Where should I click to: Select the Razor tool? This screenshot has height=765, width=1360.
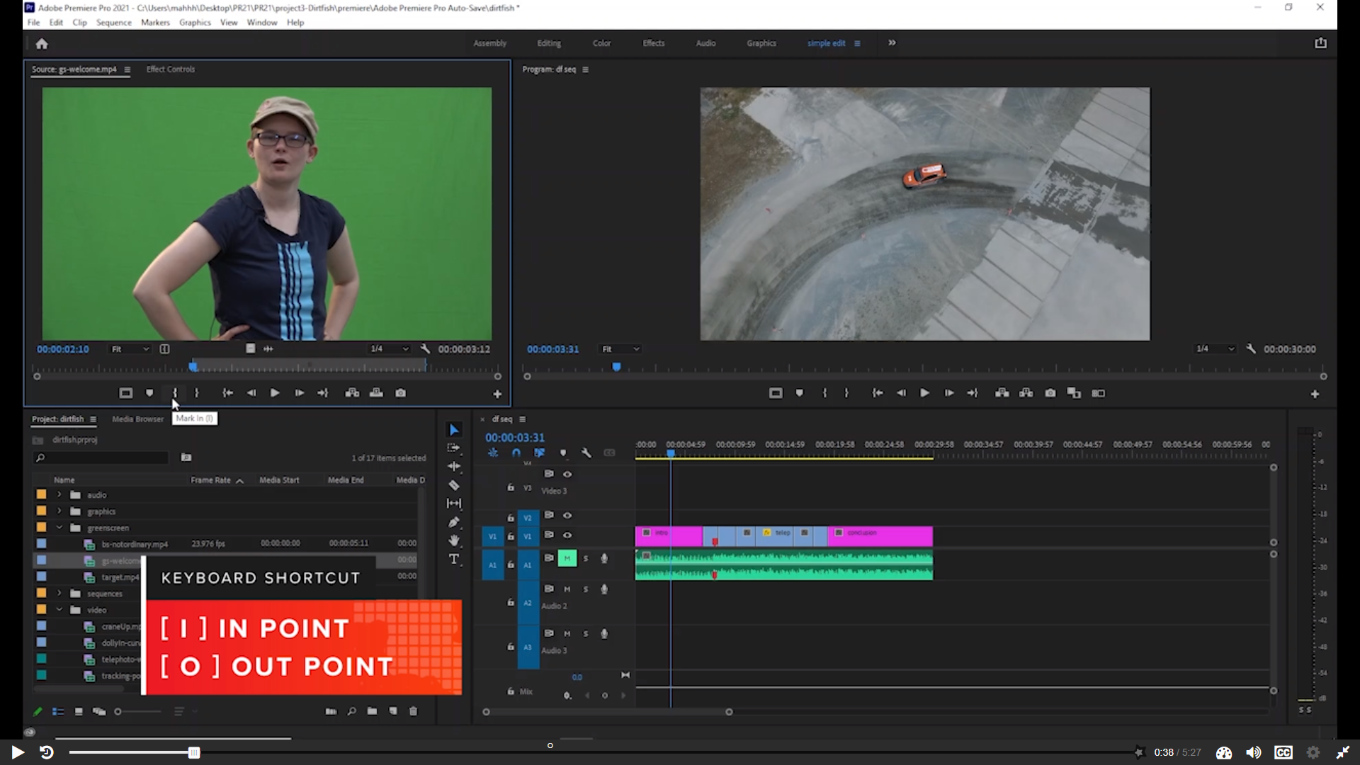[454, 485]
